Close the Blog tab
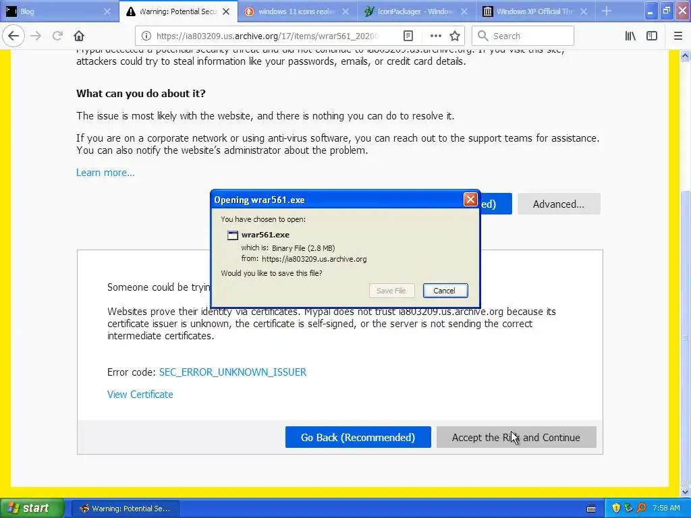 point(107,12)
